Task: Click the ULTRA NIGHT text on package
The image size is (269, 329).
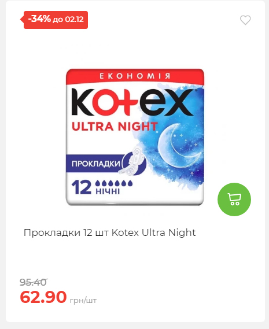Action: pos(115,127)
